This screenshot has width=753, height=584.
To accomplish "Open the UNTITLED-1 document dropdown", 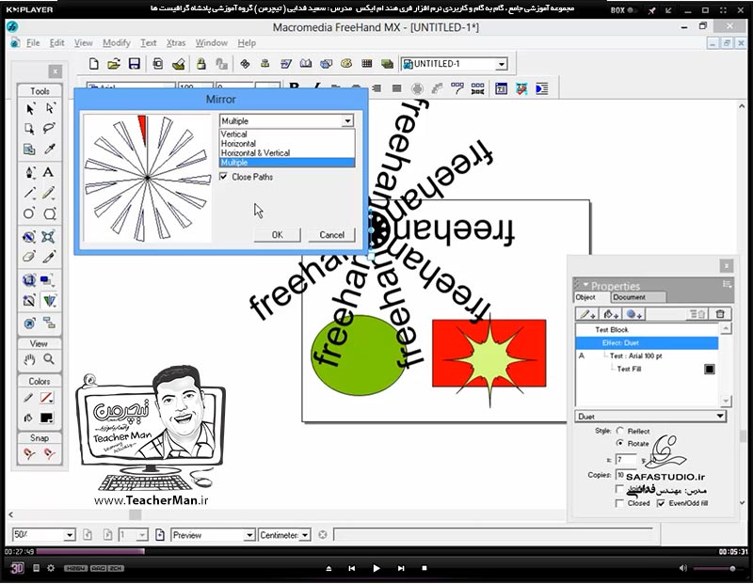I will (x=502, y=64).
